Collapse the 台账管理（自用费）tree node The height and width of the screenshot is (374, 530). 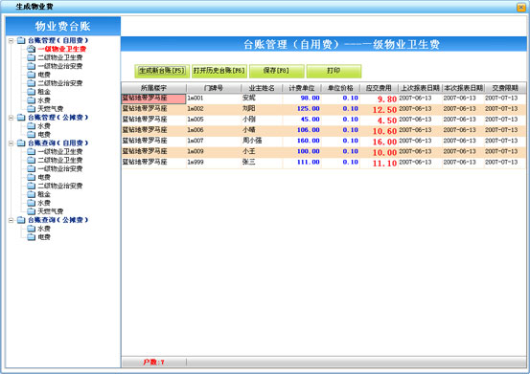pyautogui.click(x=11, y=40)
